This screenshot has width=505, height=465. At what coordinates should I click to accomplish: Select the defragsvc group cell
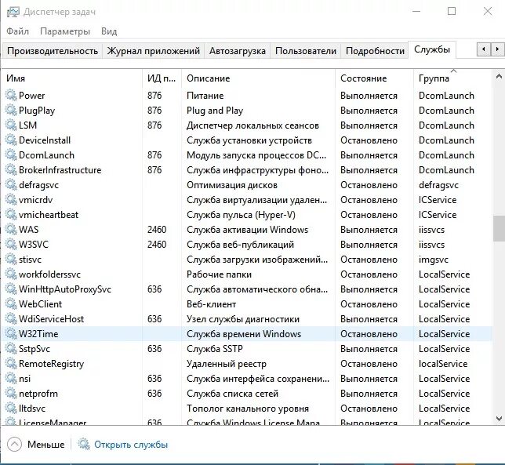438,185
